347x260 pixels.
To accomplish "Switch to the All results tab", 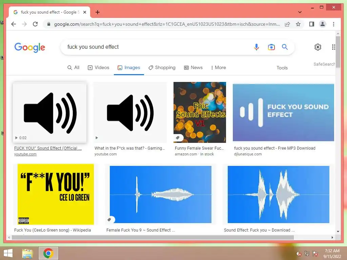I will (x=73, y=68).
